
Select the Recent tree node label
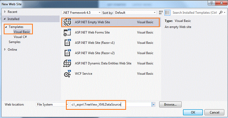(x=12, y=12)
